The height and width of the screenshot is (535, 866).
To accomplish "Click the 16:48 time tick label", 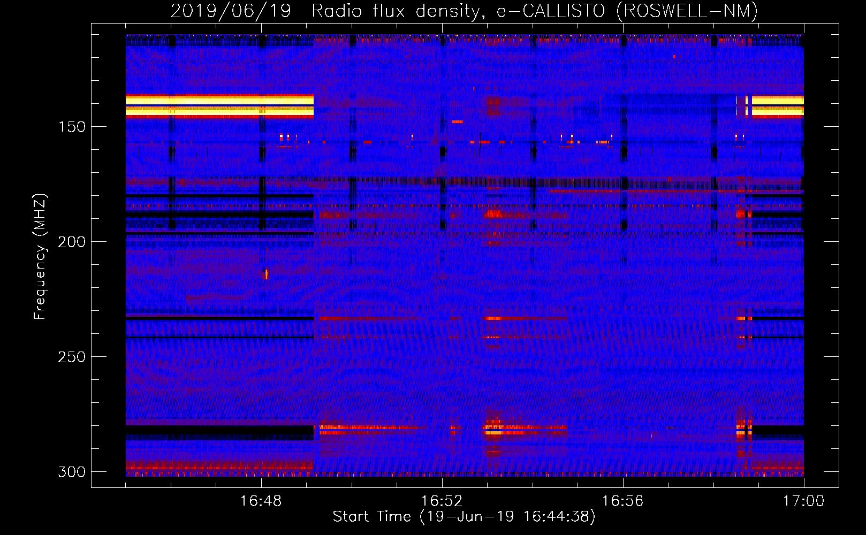I will pyautogui.click(x=261, y=501).
